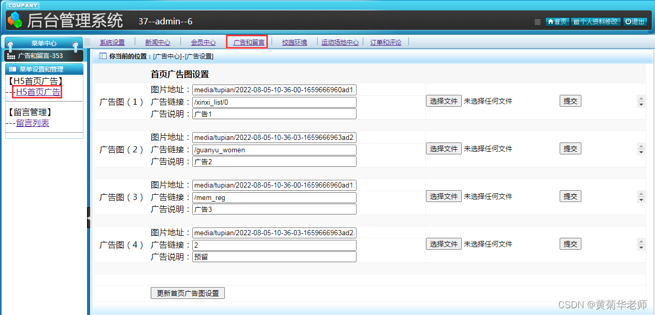
Task: Open the 系统设置 menu
Action: (x=112, y=42)
